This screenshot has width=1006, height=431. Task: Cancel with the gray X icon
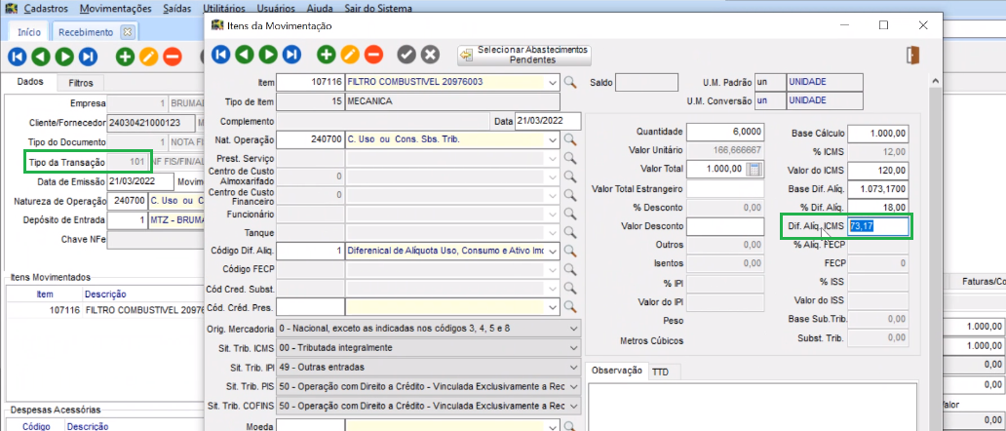[x=430, y=55]
